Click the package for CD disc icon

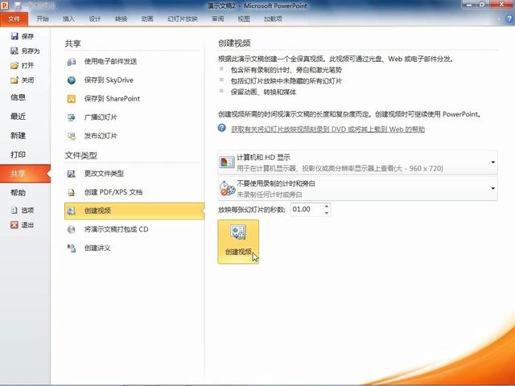coord(72,229)
